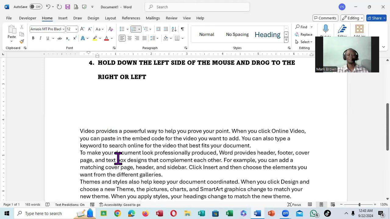Open Editing mode dropdown

(352, 18)
